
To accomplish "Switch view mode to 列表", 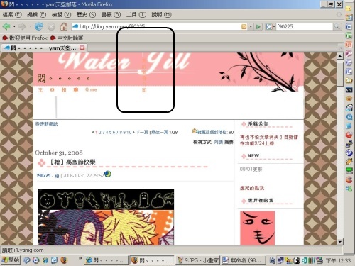I will (x=219, y=142).
